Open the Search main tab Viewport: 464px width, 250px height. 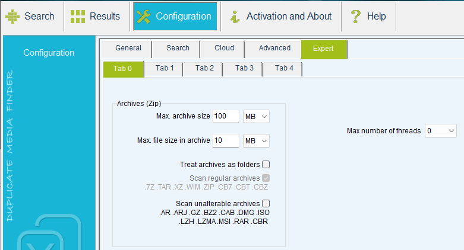[32, 16]
